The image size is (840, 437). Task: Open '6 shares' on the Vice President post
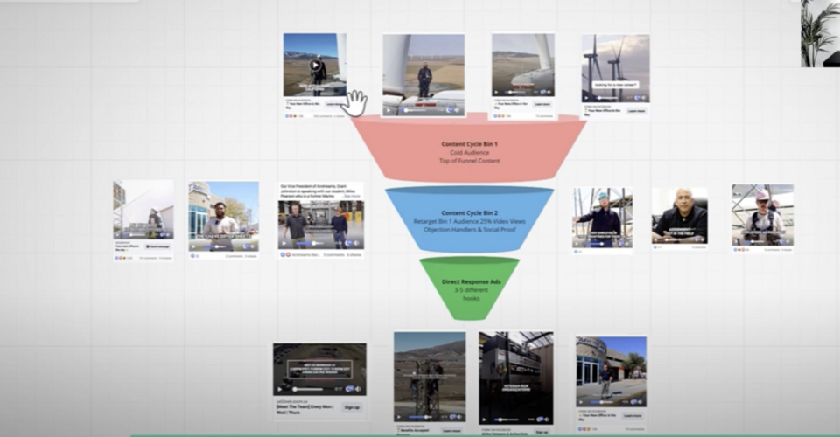coord(354,255)
